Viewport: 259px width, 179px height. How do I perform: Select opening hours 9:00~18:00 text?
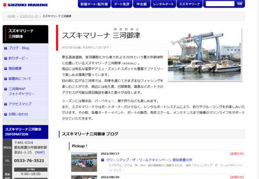pyautogui.click(x=31, y=174)
